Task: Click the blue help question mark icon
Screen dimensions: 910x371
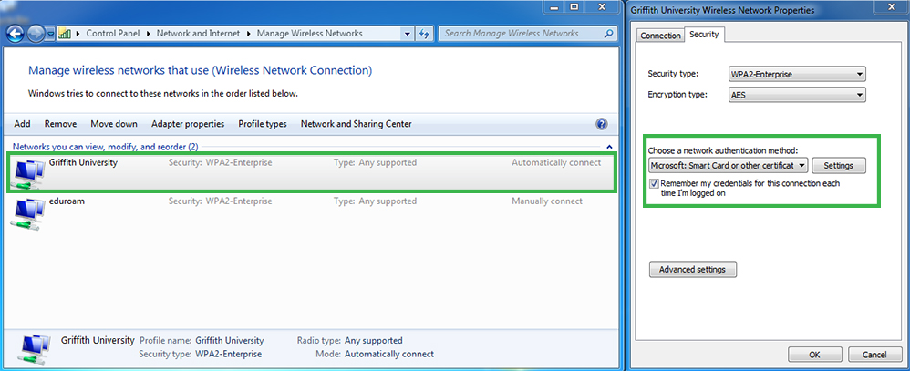Action: [x=601, y=124]
